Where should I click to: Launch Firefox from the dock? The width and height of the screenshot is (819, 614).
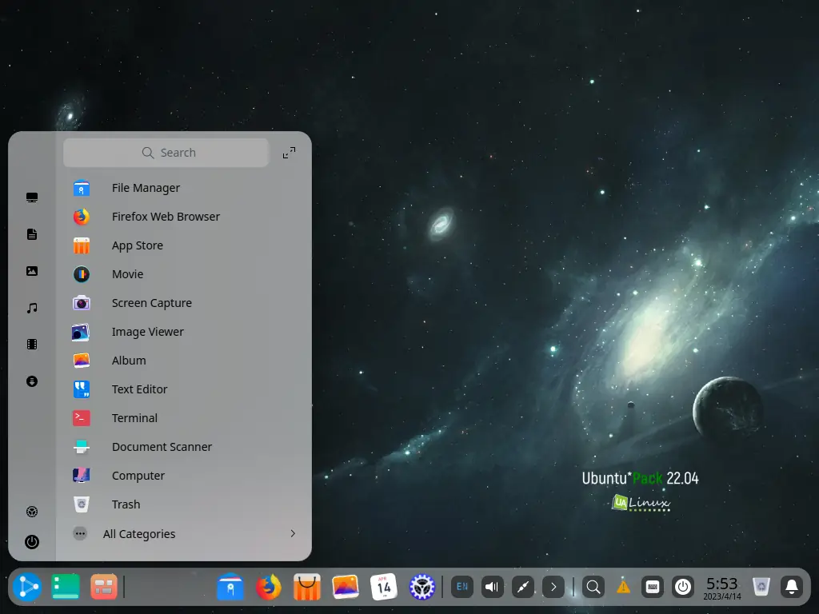click(x=269, y=587)
